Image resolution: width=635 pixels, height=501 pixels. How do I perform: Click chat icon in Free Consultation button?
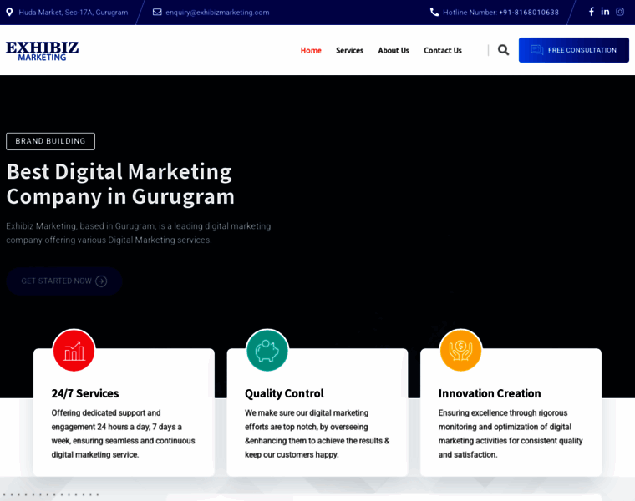537,50
